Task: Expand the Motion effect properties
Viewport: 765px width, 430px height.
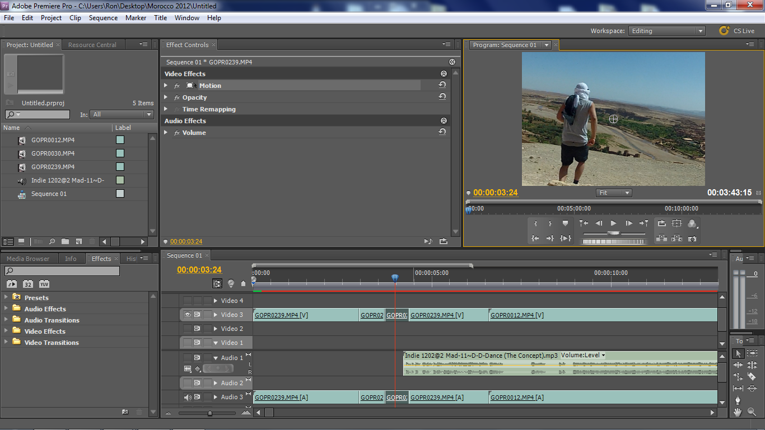Action: (166, 85)
